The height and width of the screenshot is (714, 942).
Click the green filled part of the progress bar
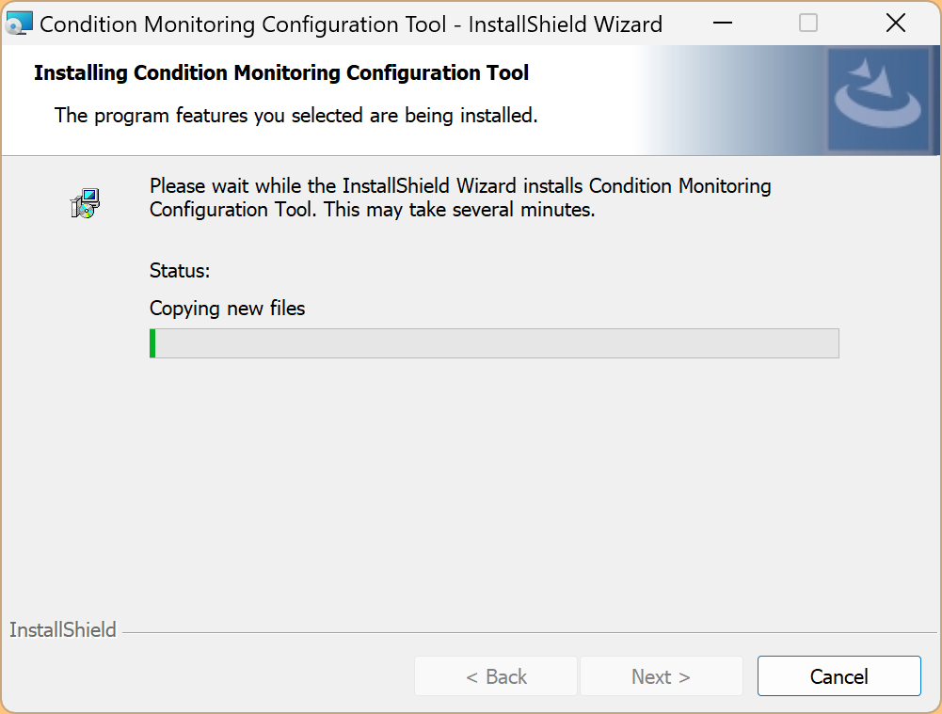pos(152,343)
